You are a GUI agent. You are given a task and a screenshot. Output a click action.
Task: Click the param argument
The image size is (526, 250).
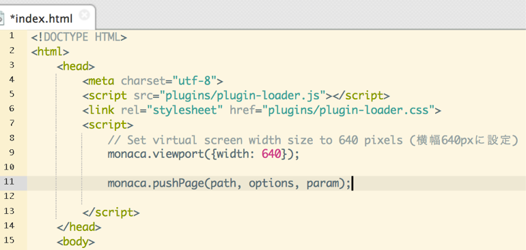coord(322,183)
